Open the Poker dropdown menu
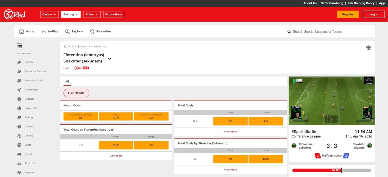Screen dimensions: 388x177 coord(92,14)
